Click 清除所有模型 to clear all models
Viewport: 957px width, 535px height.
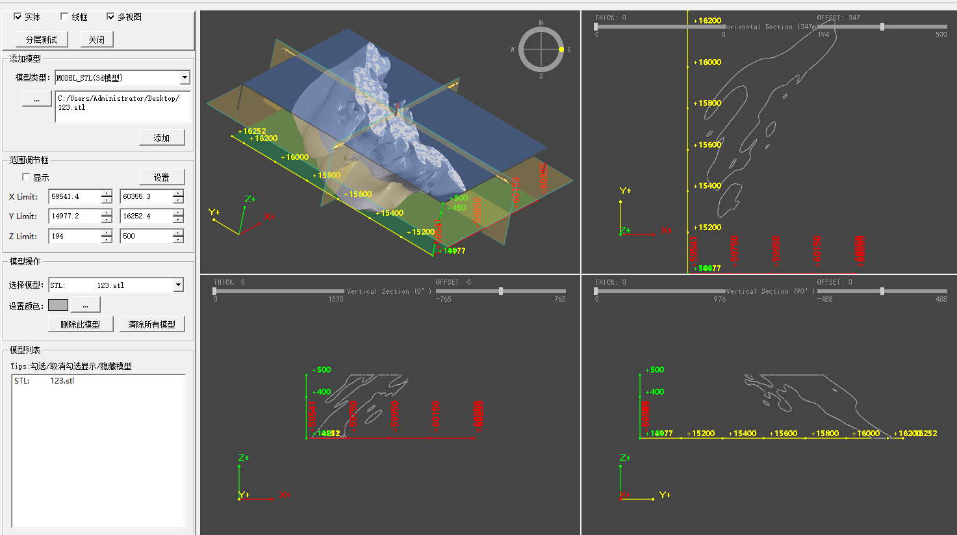coord(151,324)
